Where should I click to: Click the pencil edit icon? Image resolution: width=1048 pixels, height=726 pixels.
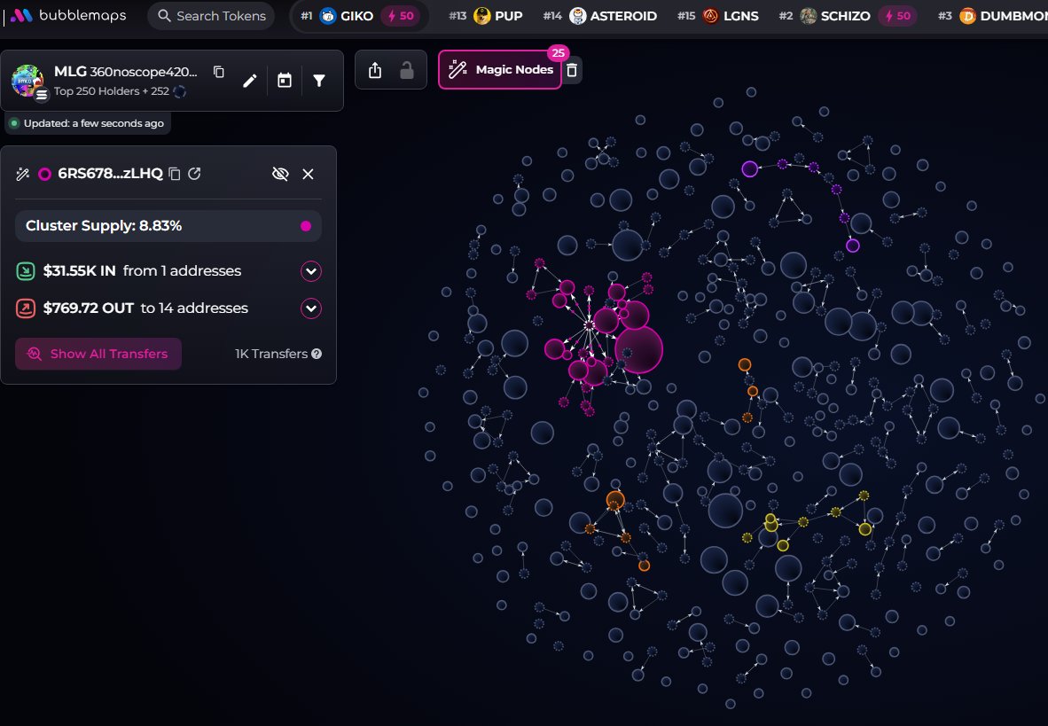[x=250, y=81]
